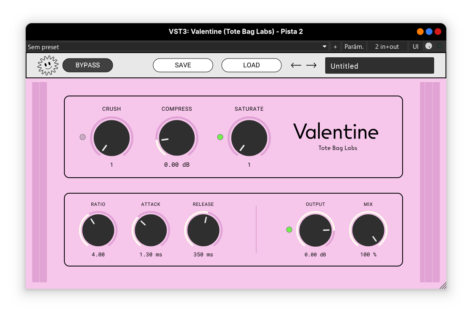The height and width of the screenshot is (317, 472).
Task: Open the Parâm. menu
Action: 354,46
